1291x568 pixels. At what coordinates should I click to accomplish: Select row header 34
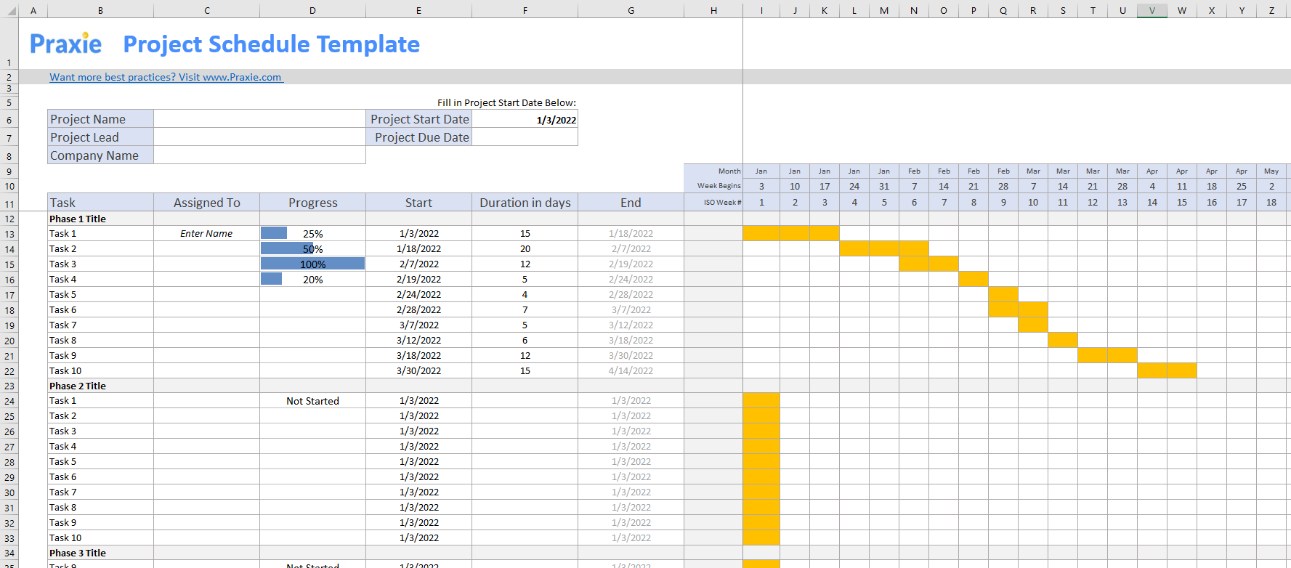(x=9, y=553)
